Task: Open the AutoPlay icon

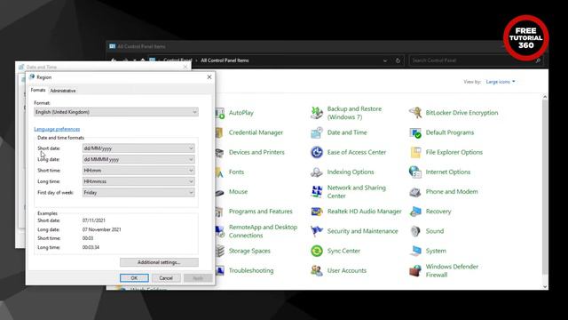Action: tap(220, 113)
